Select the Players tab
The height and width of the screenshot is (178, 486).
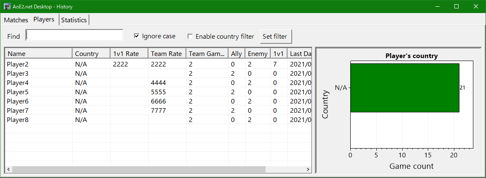[44, 19]
